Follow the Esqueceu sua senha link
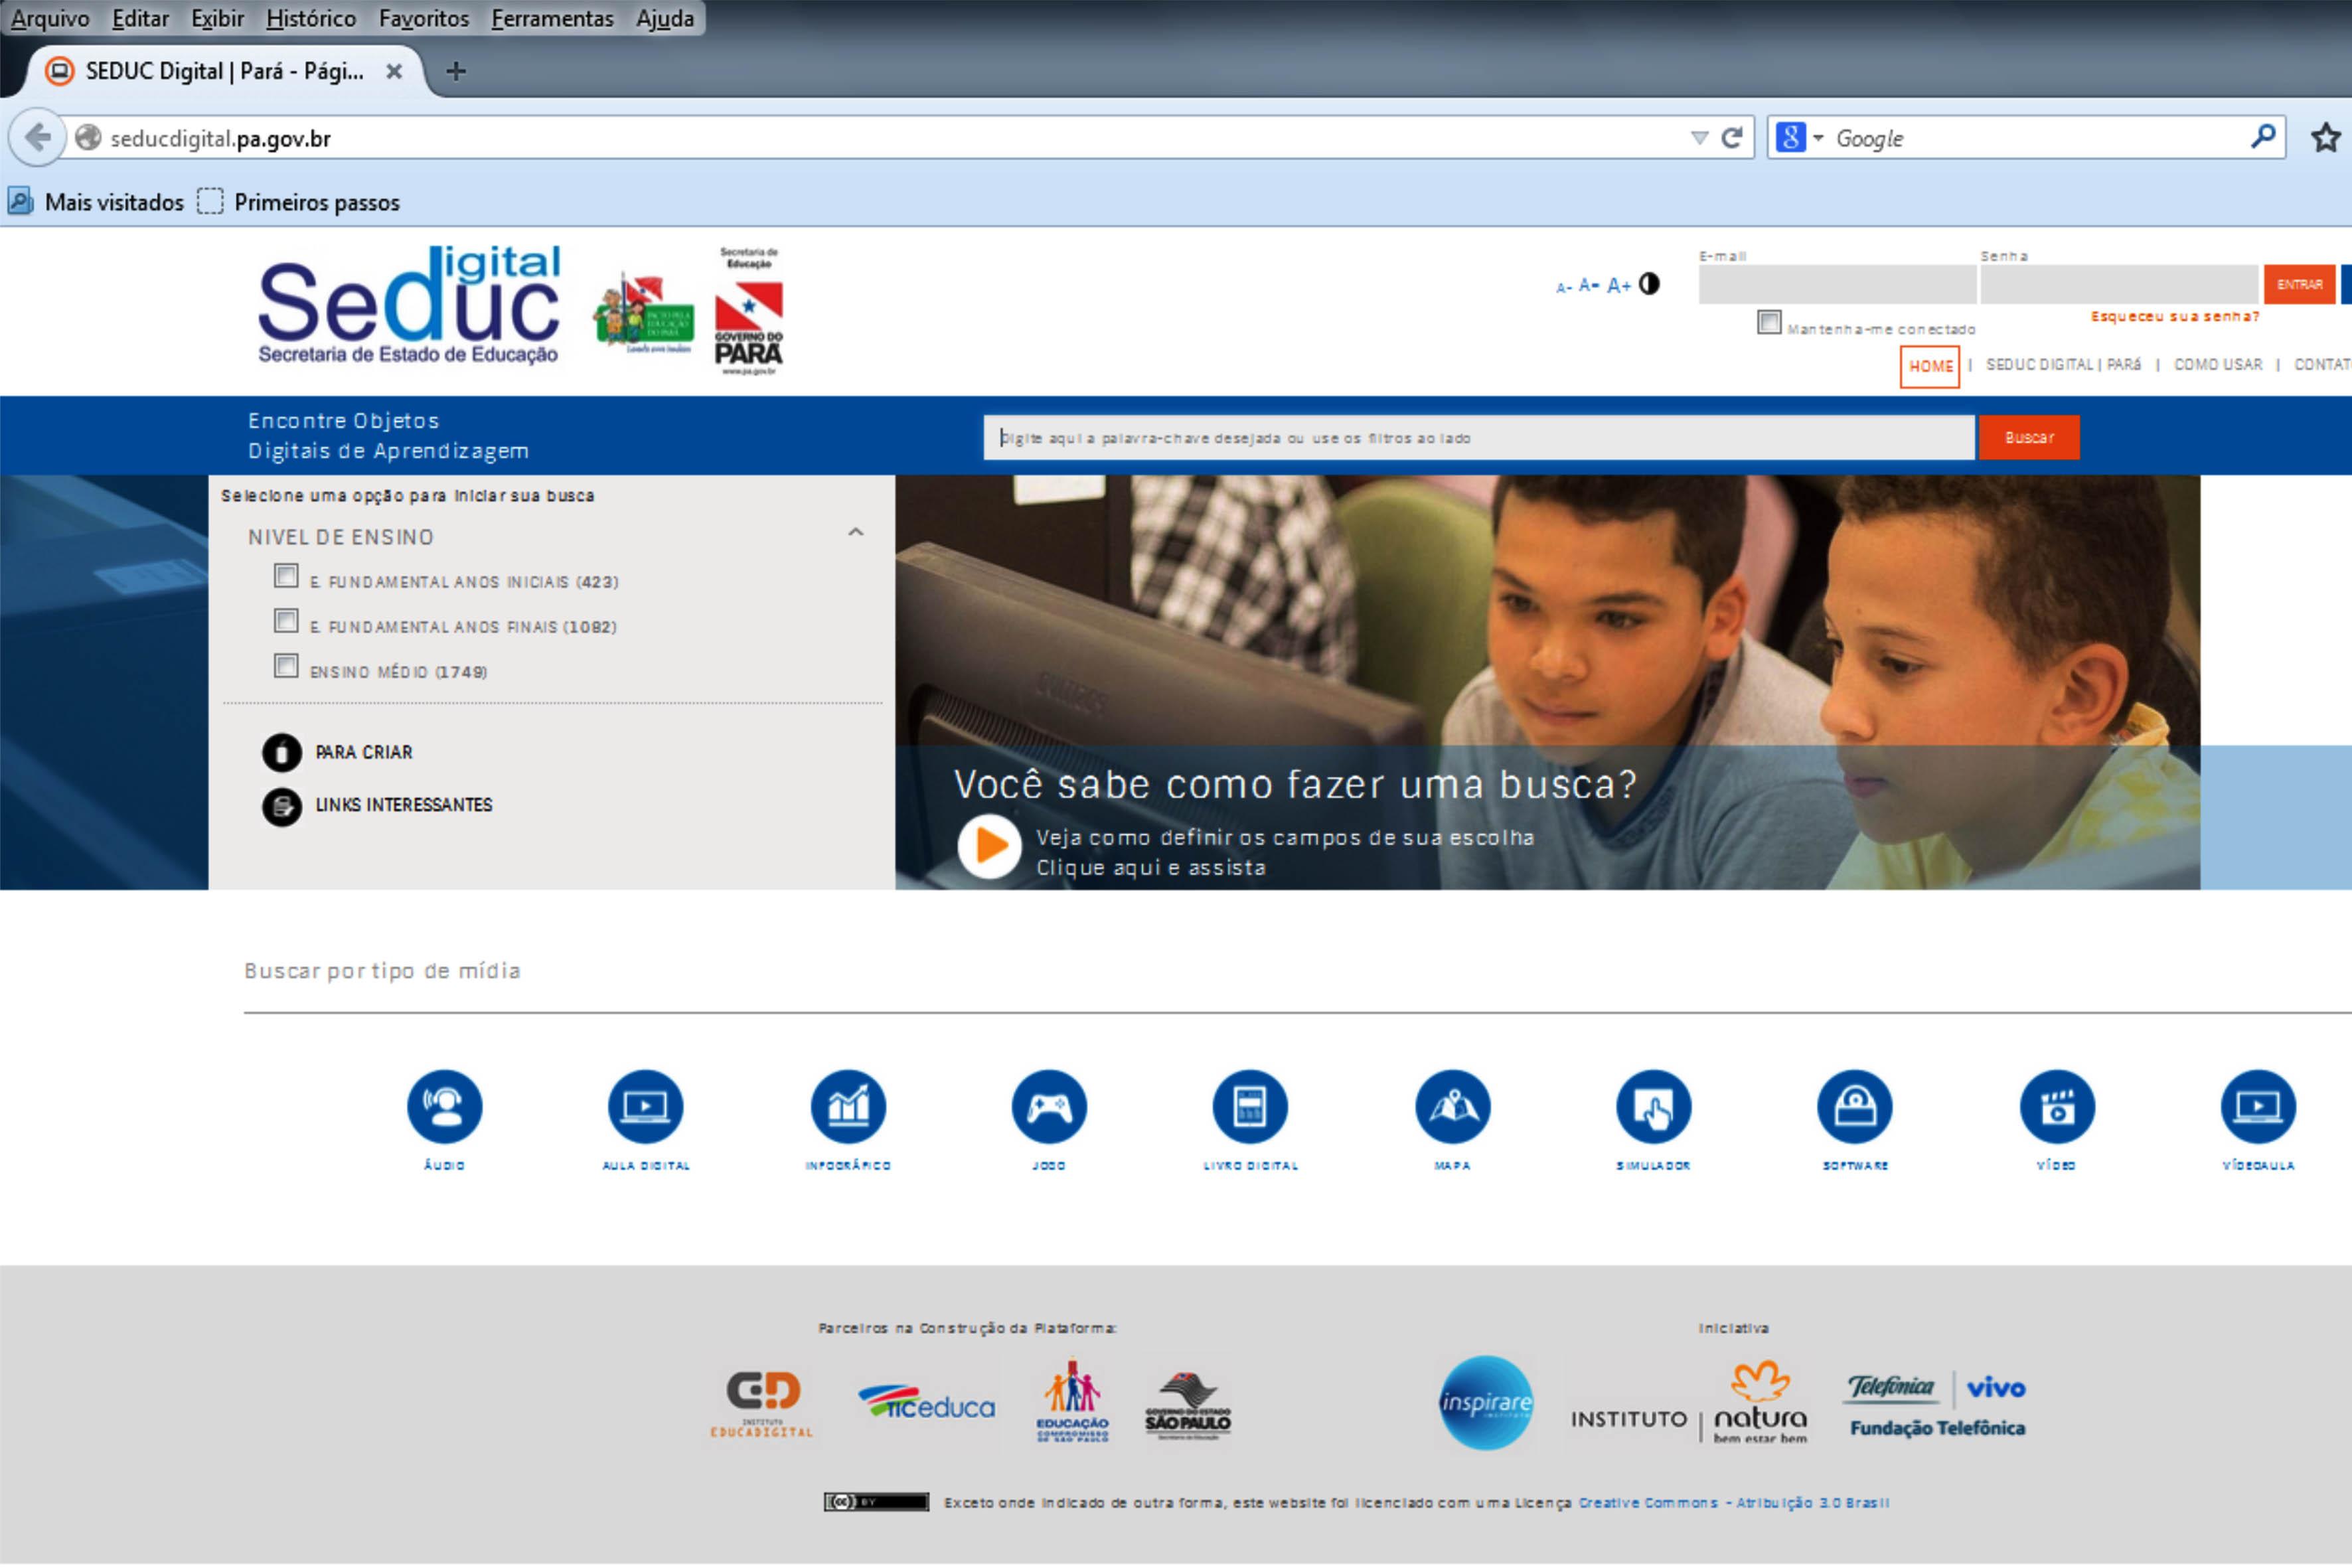This screenshot has height=1568, width=2352. tap(2175, 316)
